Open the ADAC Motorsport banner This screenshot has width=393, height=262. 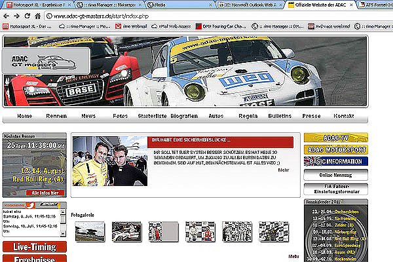click(336, 150)
